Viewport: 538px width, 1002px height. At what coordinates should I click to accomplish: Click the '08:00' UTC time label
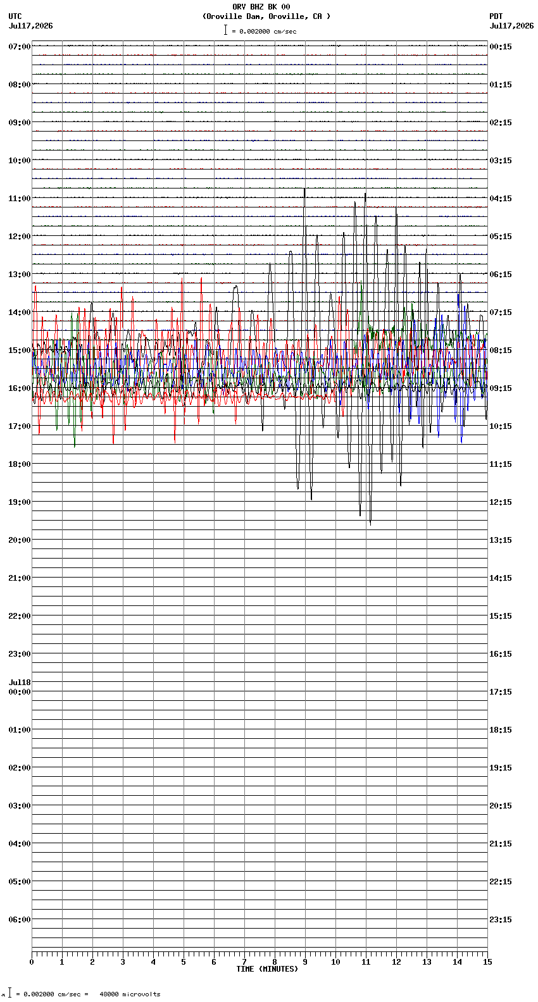click(x=20, y=85)
